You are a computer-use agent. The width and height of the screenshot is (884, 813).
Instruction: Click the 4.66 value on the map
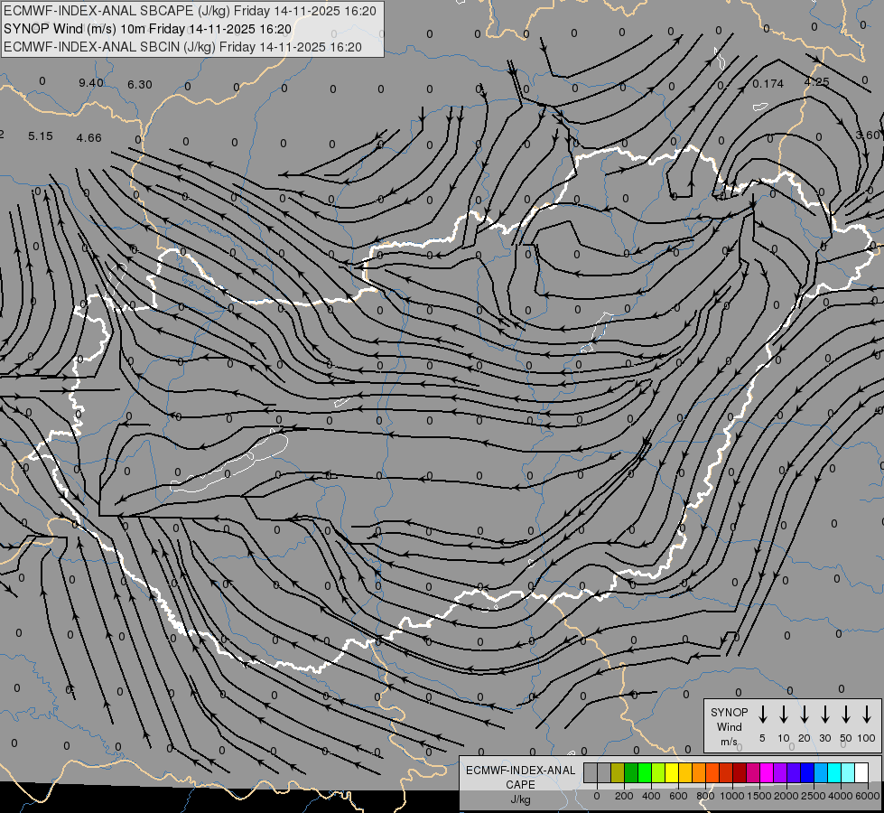(89, 137)
